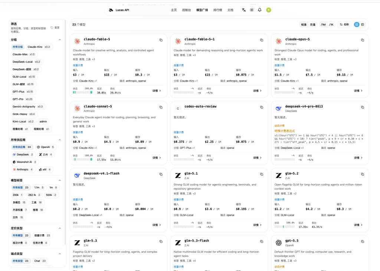Image resolution: width=380 pixels, height=271 pixels.
Task: Click the 特殊计费表达式 label on deepseek-v4-pro-0813
Action: pos(285,131)
